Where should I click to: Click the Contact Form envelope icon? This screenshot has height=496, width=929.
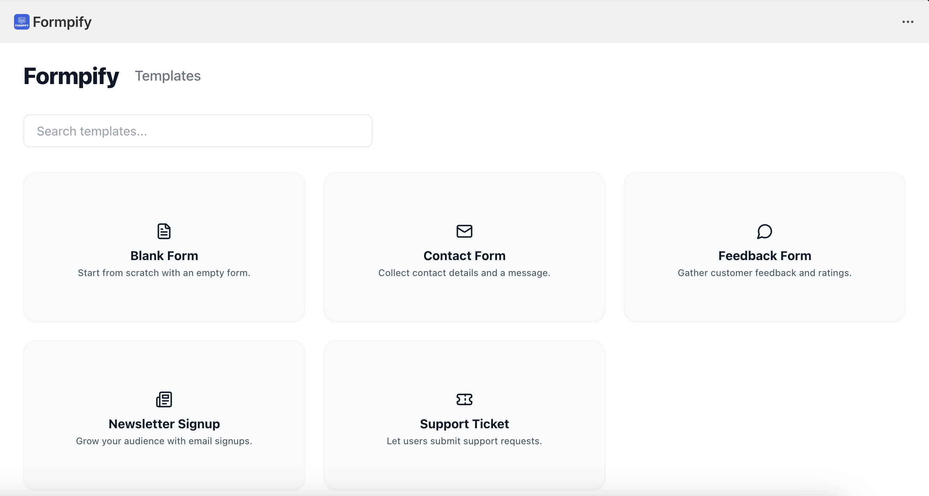[x=464, y=231]
